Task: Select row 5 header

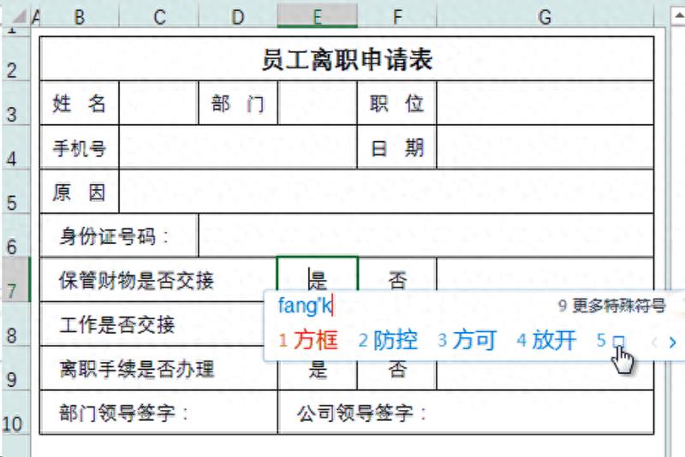Action: [x=15, y=192]
